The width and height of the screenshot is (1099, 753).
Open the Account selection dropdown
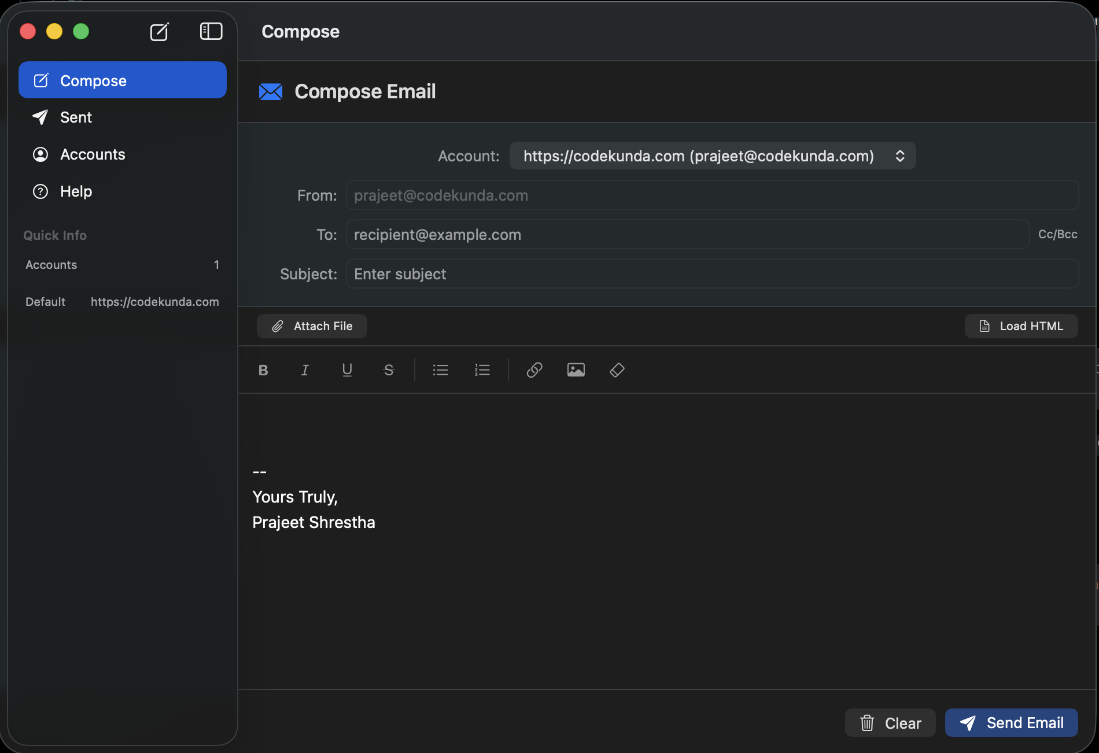click(712, 156)
